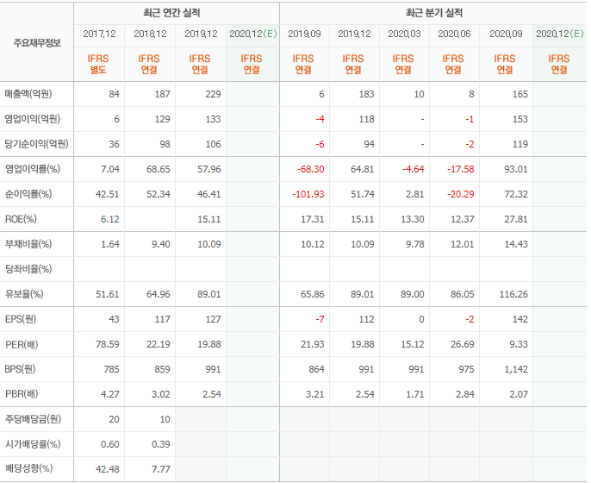The height and width of the screenshot is (483, 591).
Task: Select the 부채비율(%) row label
Action: pos(28,244)
